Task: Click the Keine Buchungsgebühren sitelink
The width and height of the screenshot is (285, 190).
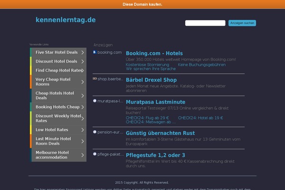Action: click(202, 65)
